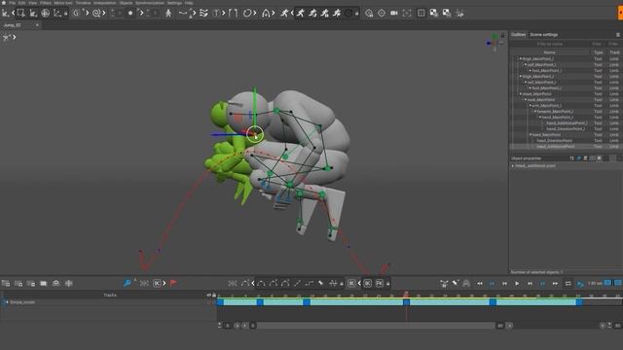Viewport: 623px width, 350px height.
Task: Click the focus frame icon beside the camera
Action: pos(407,13)
